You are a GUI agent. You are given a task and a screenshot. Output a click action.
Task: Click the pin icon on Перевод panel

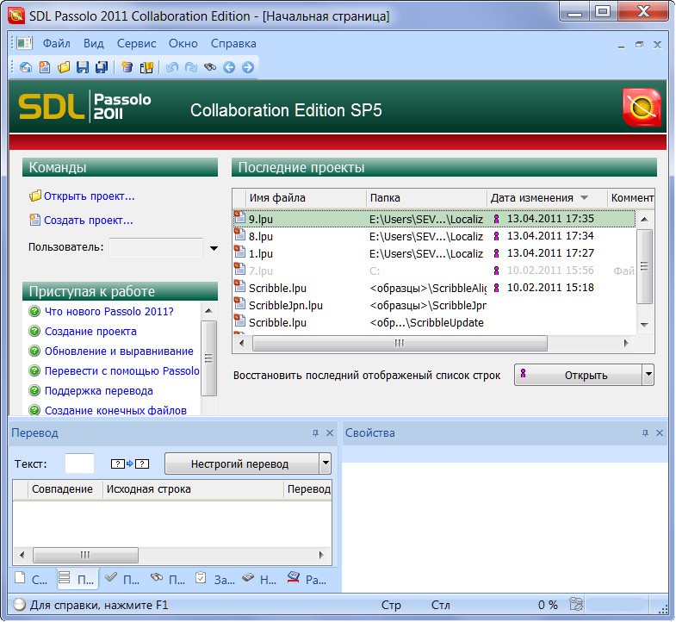[x=315, y=432]
